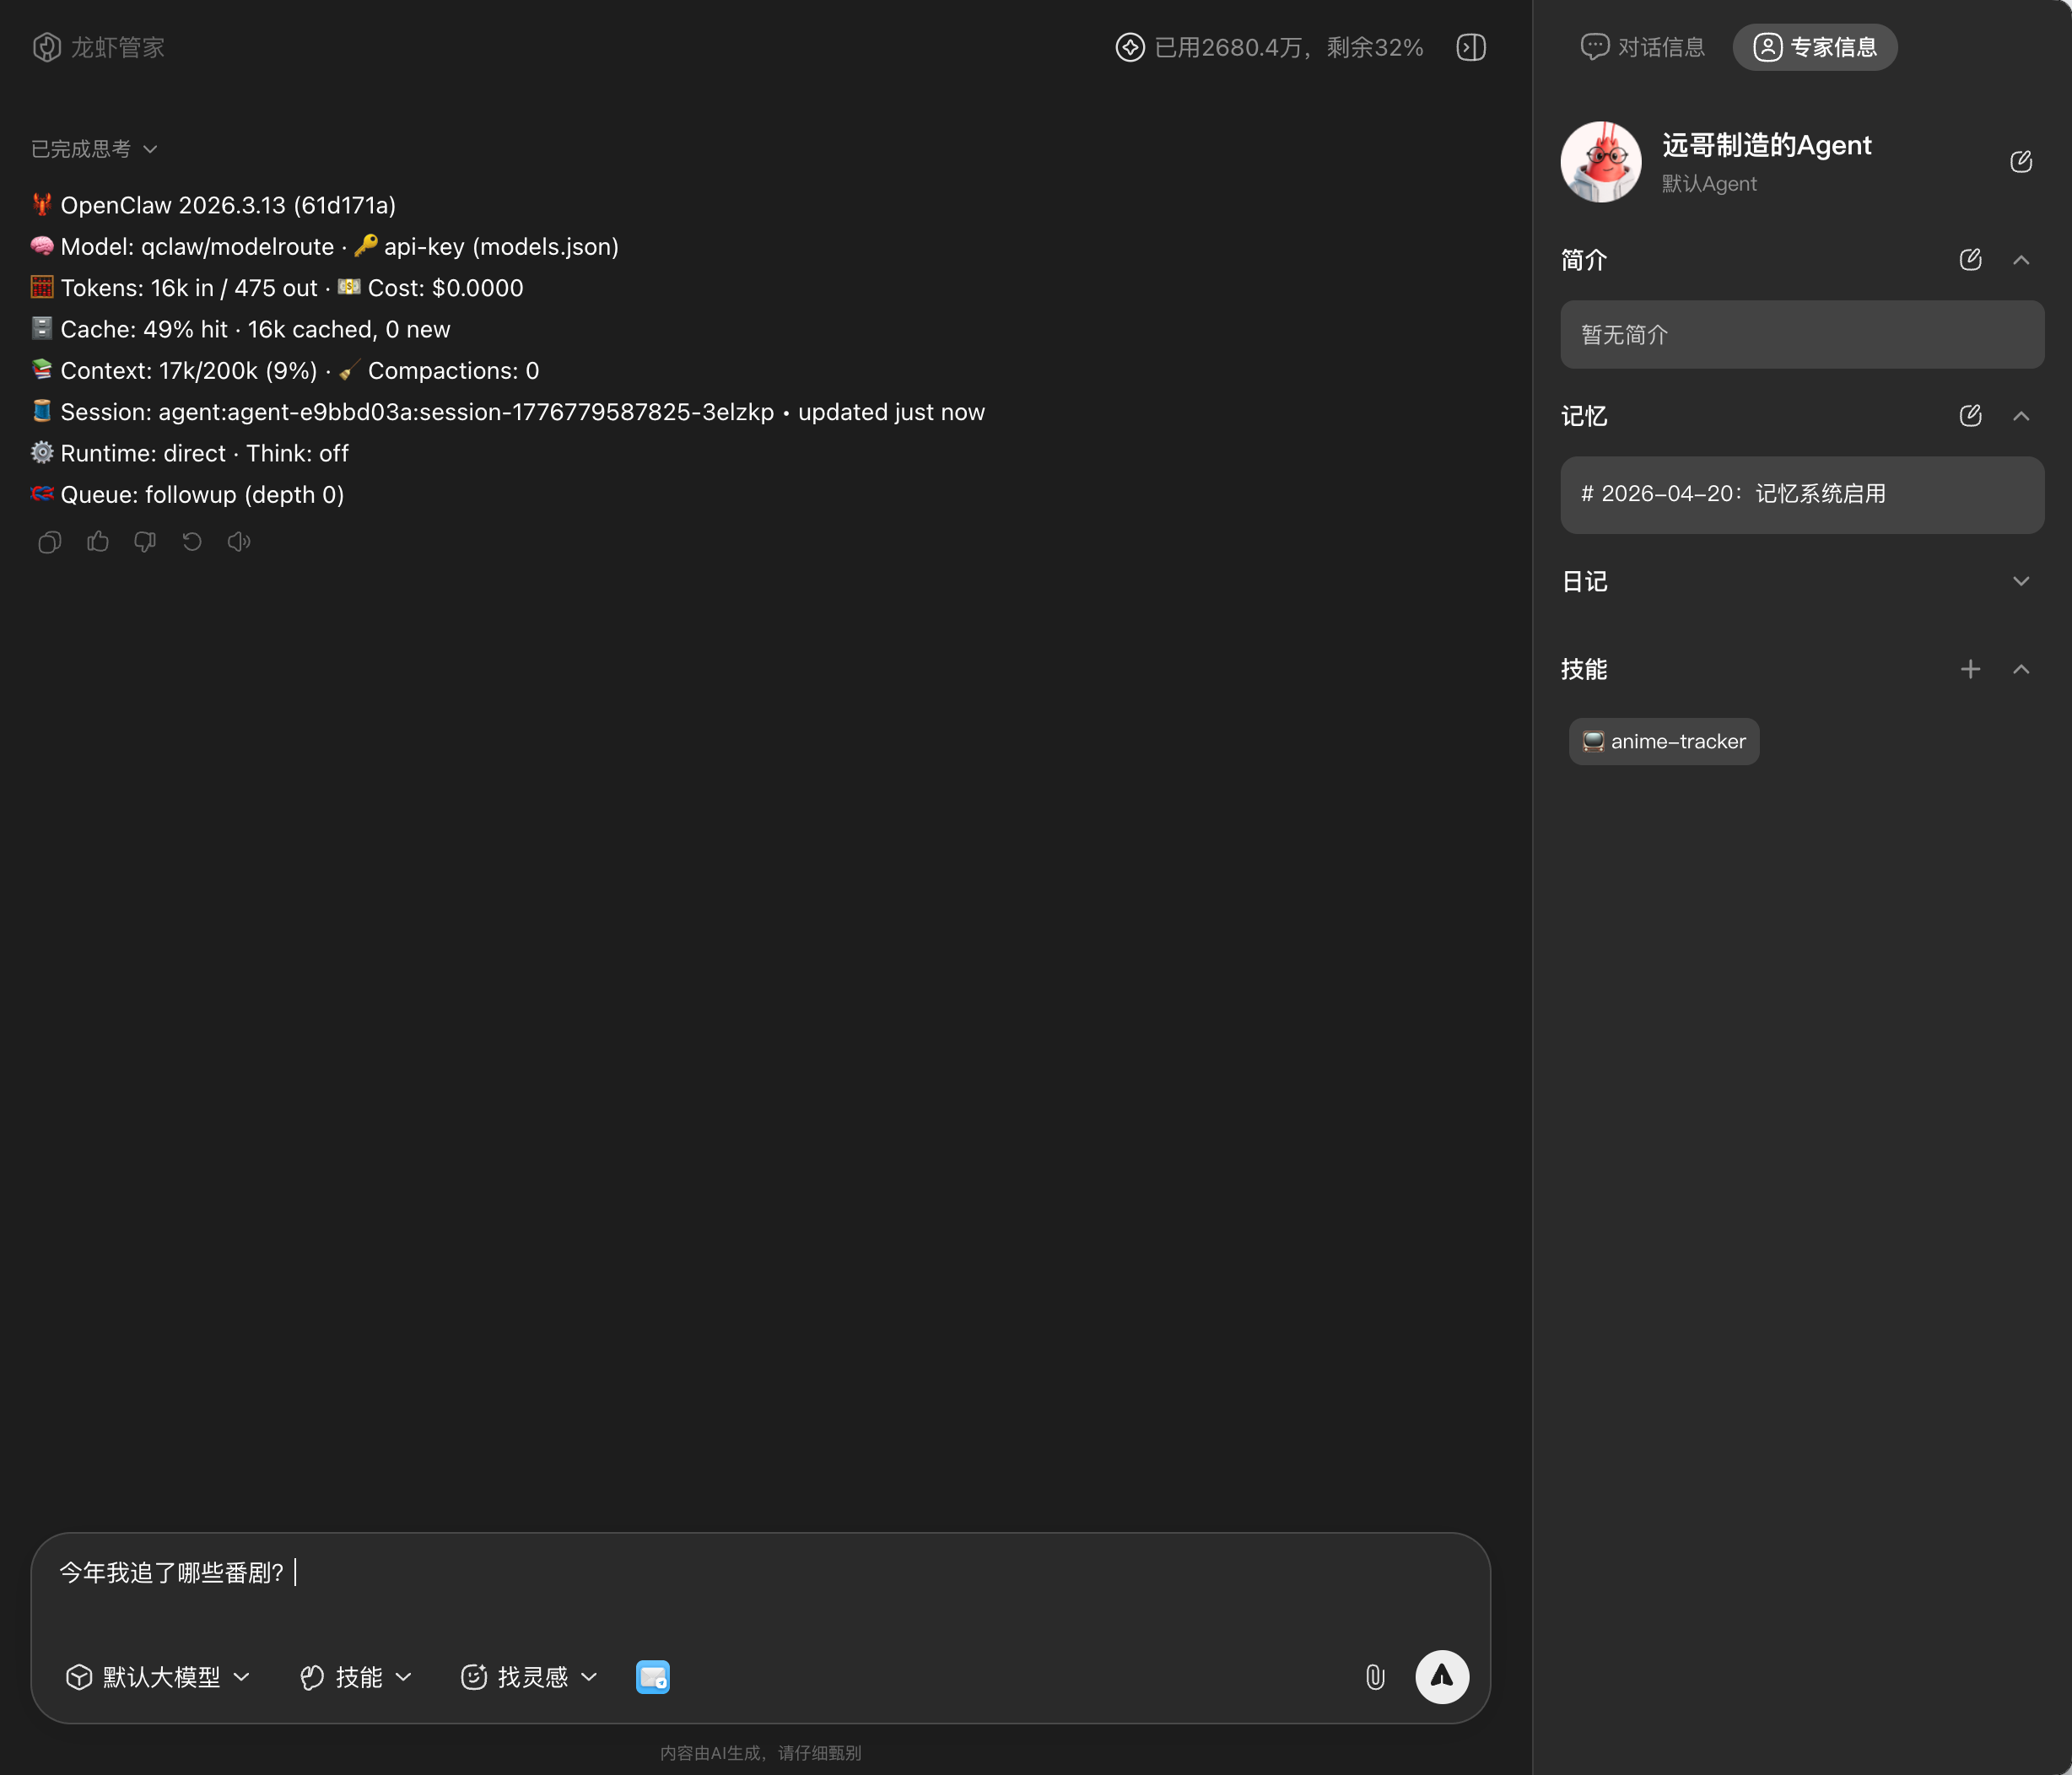The width and height of the screenshot is (2072, 1775).
Task: Expand the 已完成思考 thinking section
Action: point(95,149)
